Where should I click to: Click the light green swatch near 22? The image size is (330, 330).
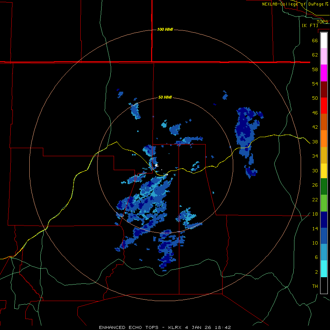pos(324,203)
